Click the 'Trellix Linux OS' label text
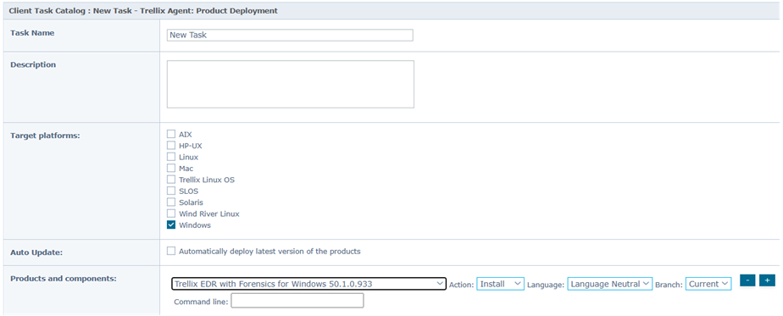 [x=207, y=180]
